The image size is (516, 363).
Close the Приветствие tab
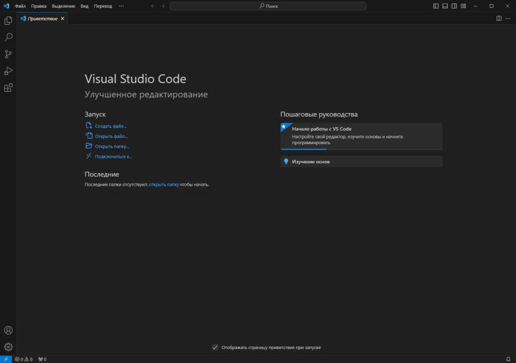[x=62, y=18]
